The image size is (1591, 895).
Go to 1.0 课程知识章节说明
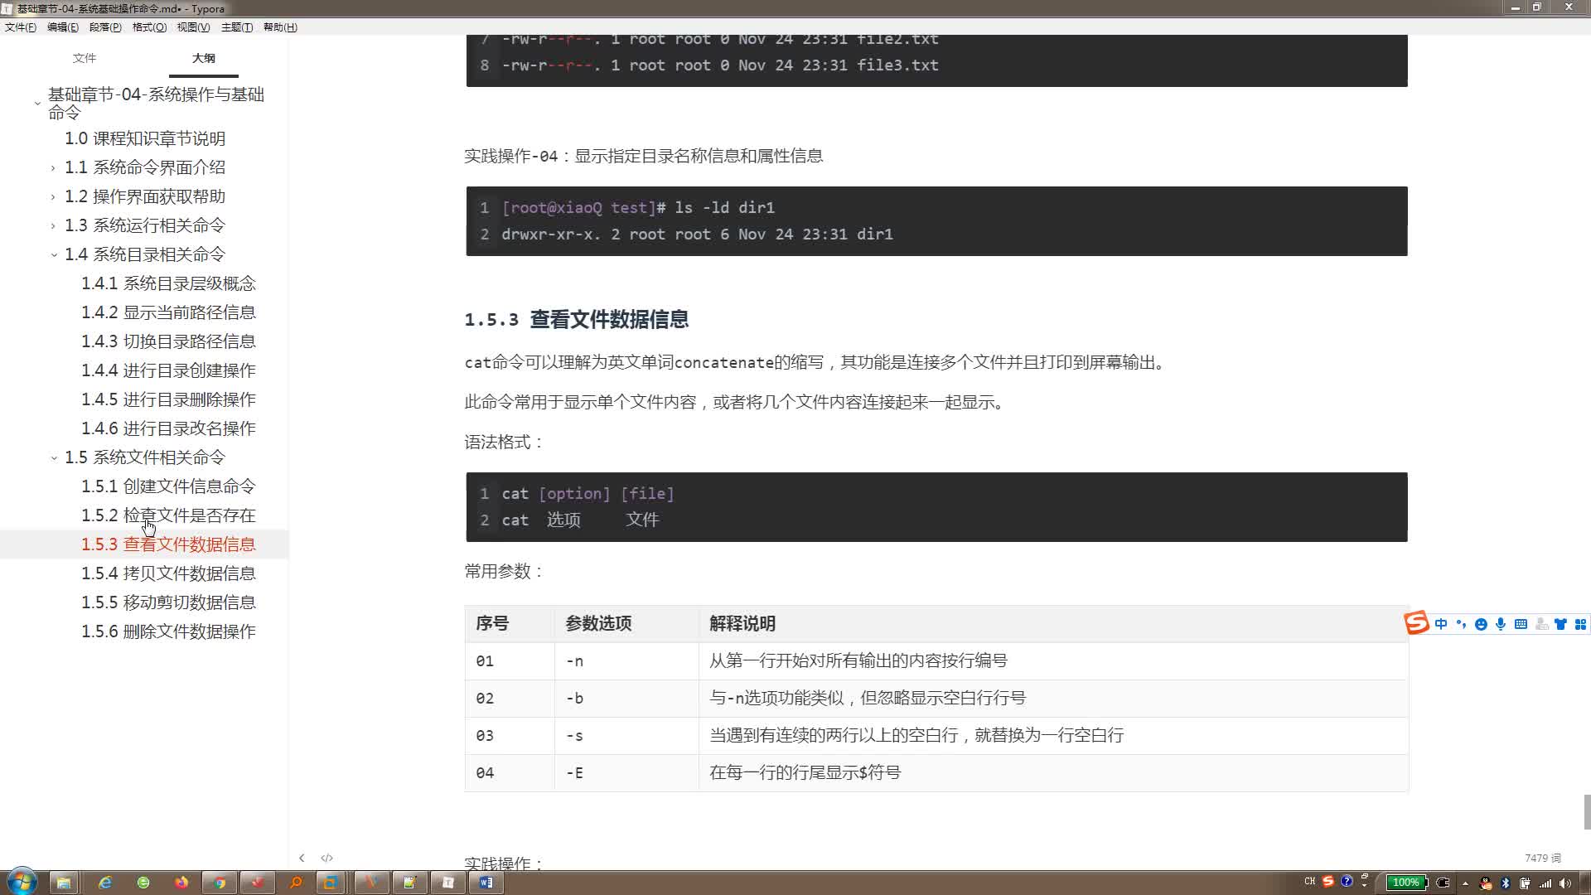pyautogui.click(x=145, y=138)
